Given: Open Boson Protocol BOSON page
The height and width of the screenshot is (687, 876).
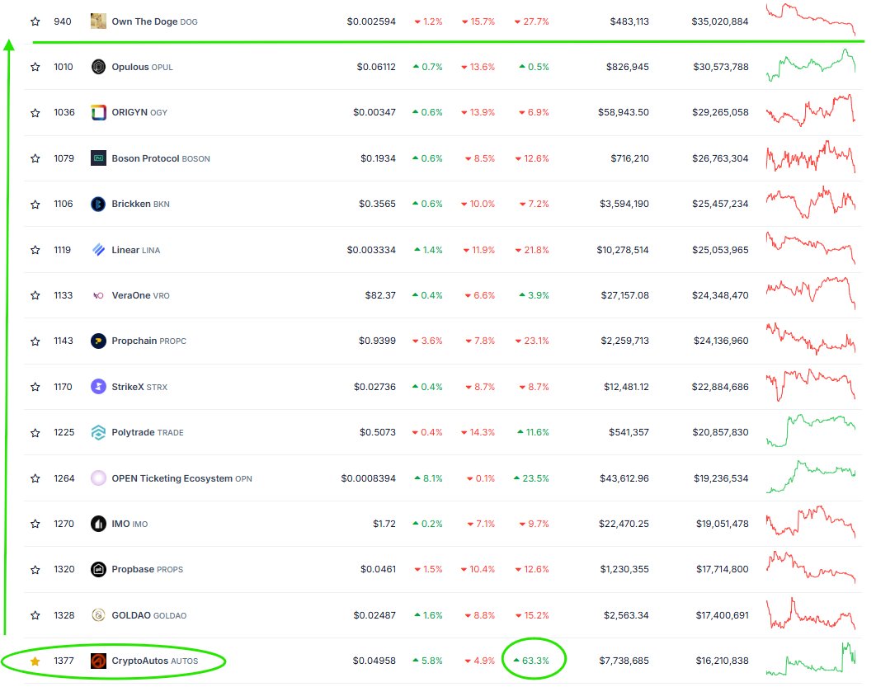Looking at the screenshot, I should [x=161, y=158].
